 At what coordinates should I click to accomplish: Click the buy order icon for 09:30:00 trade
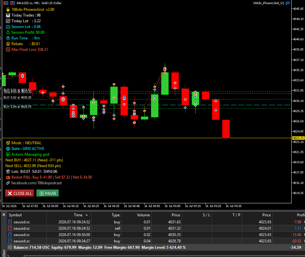(x=10, y=235)
